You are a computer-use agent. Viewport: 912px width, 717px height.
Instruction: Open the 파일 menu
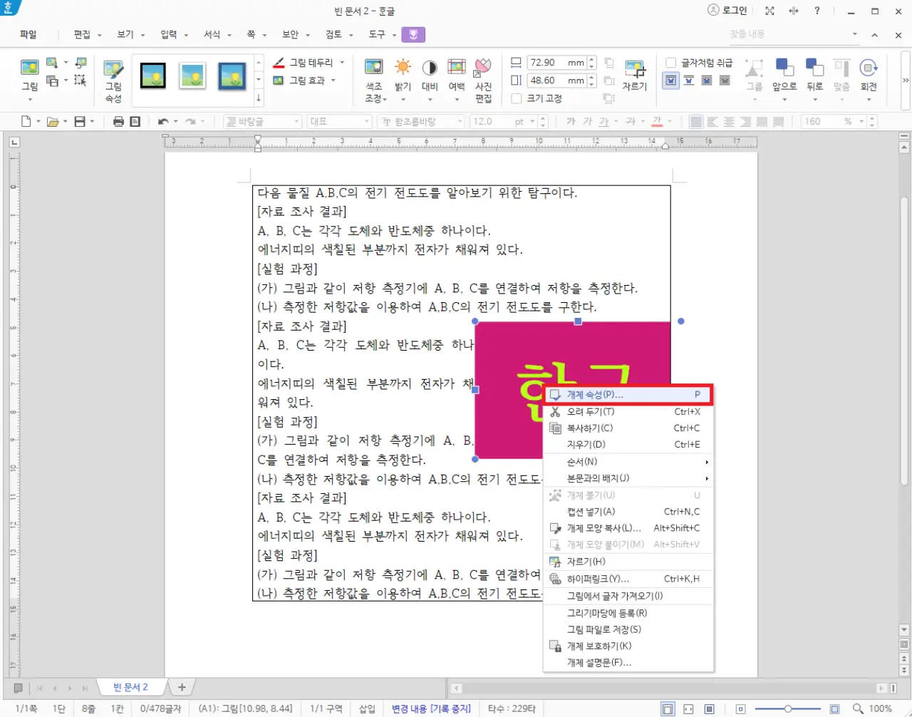point(28,34)
